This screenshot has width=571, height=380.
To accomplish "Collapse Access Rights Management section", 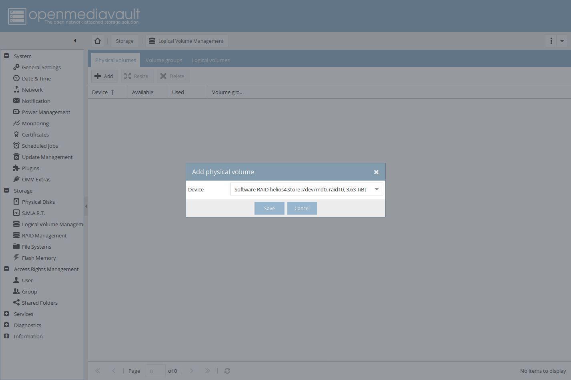I will (x=6, y=269).
